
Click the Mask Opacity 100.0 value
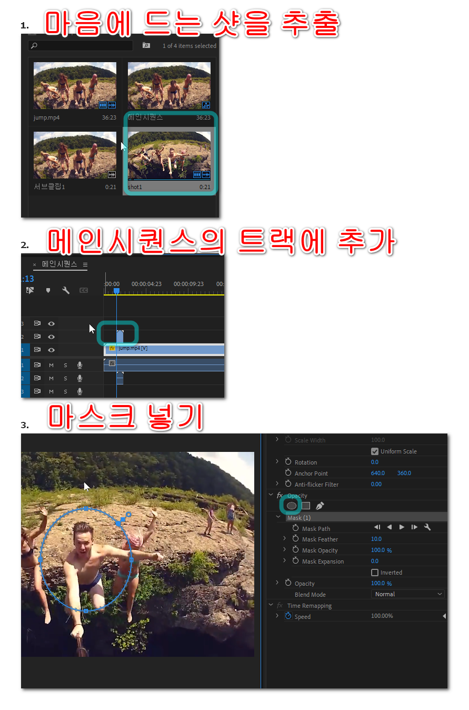[378, 550]
